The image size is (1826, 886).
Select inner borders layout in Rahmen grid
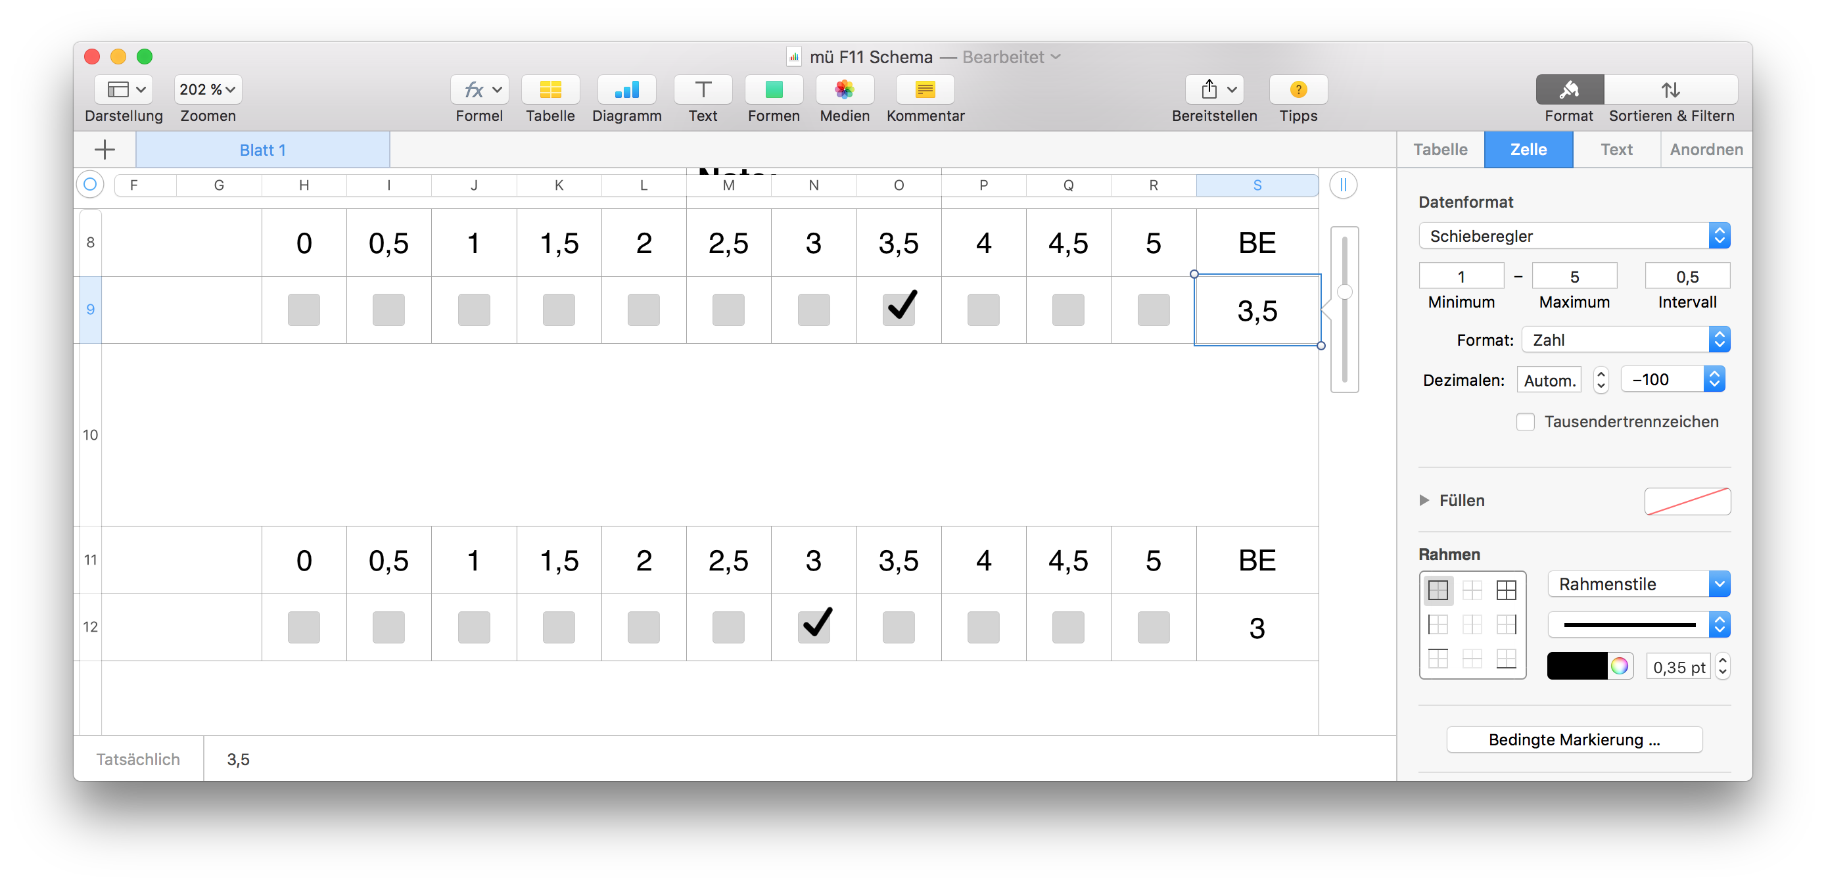(1472, 590)
